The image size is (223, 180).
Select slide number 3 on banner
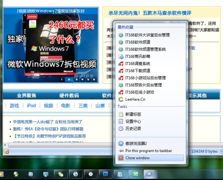pos(76,79)
